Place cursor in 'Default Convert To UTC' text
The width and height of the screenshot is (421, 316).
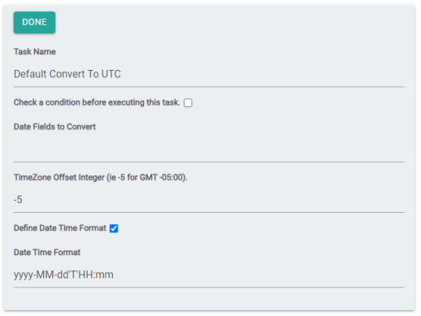(67, 74)
